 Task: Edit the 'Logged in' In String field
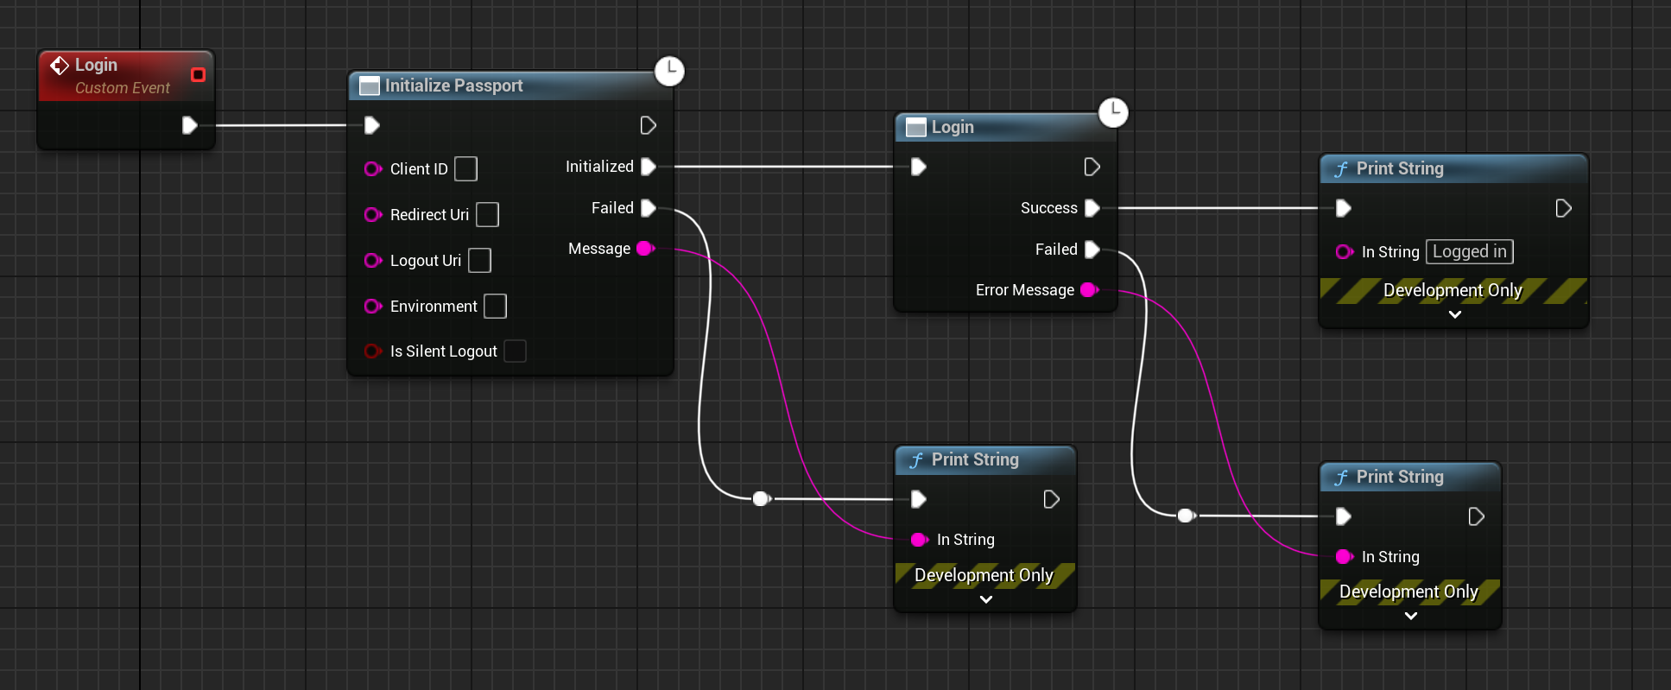1469,252
